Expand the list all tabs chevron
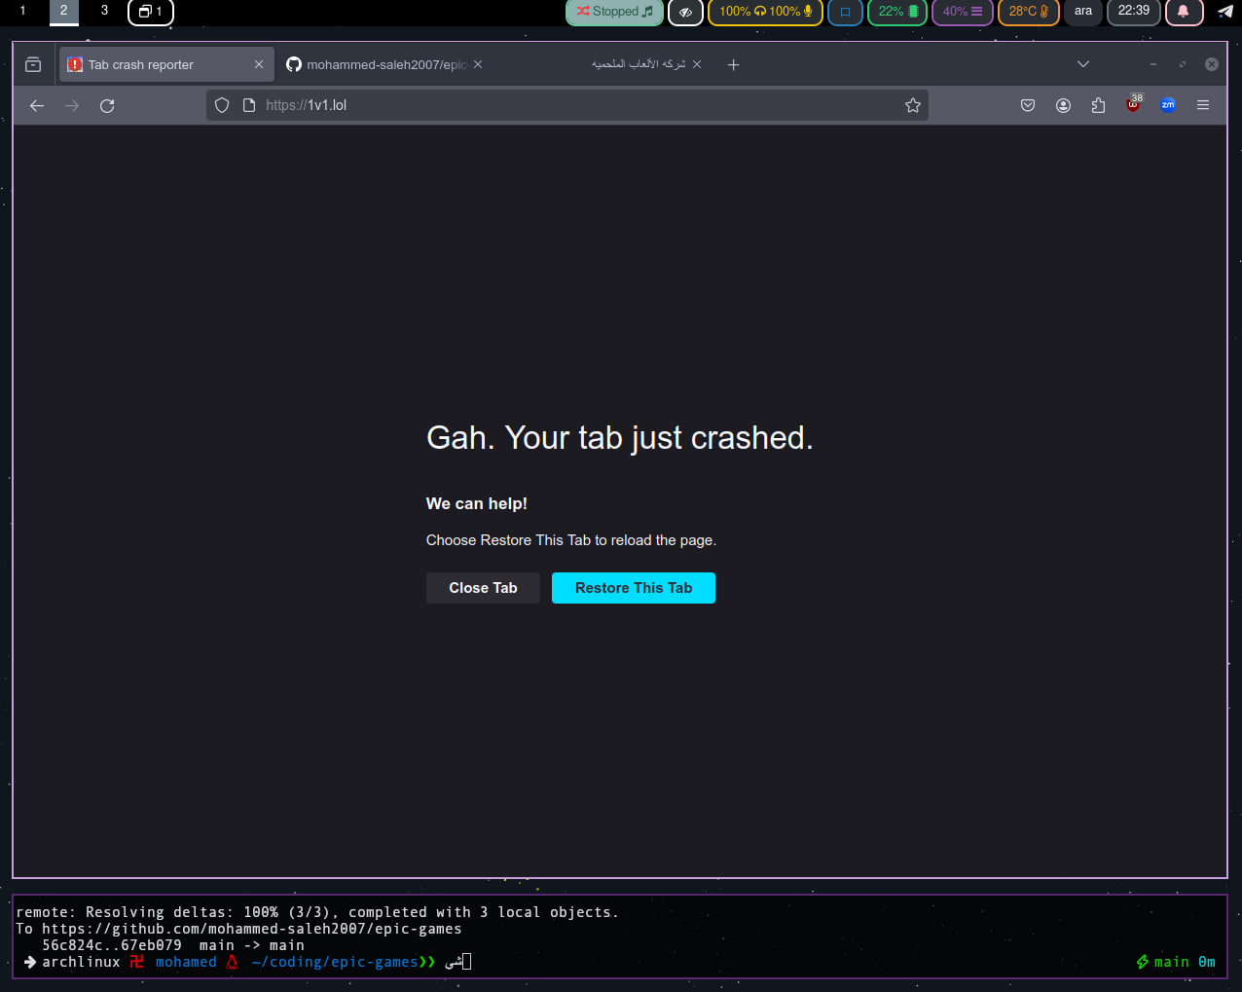This screenshot has height=992, width=1242. (1082, 64)
